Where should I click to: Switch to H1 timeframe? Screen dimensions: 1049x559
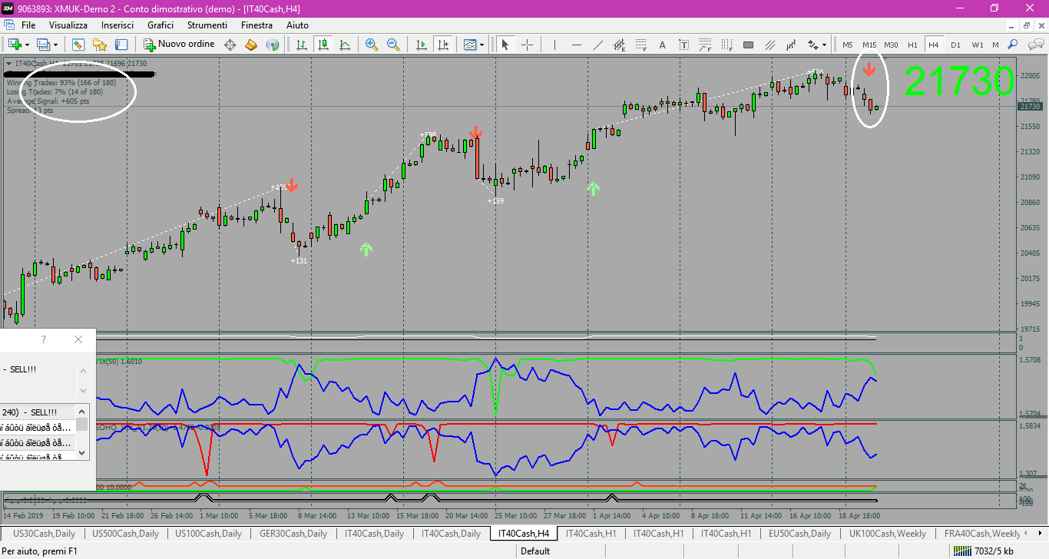coord(912,45)
